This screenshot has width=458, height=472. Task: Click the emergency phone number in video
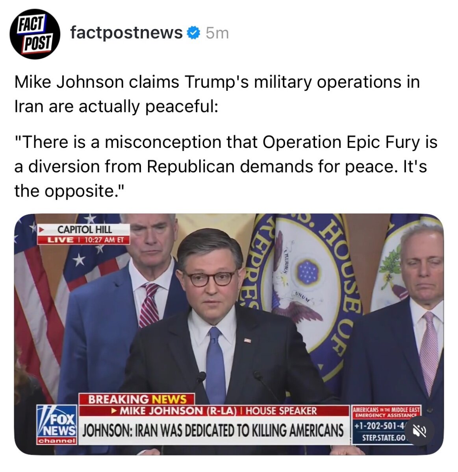pos(380,425)
